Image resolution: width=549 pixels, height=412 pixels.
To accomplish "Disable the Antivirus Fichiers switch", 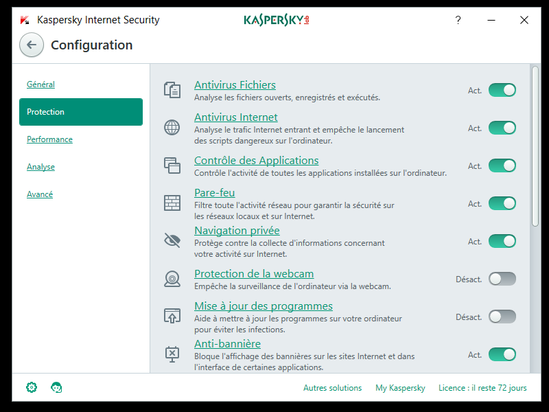I will click(502, 90).
